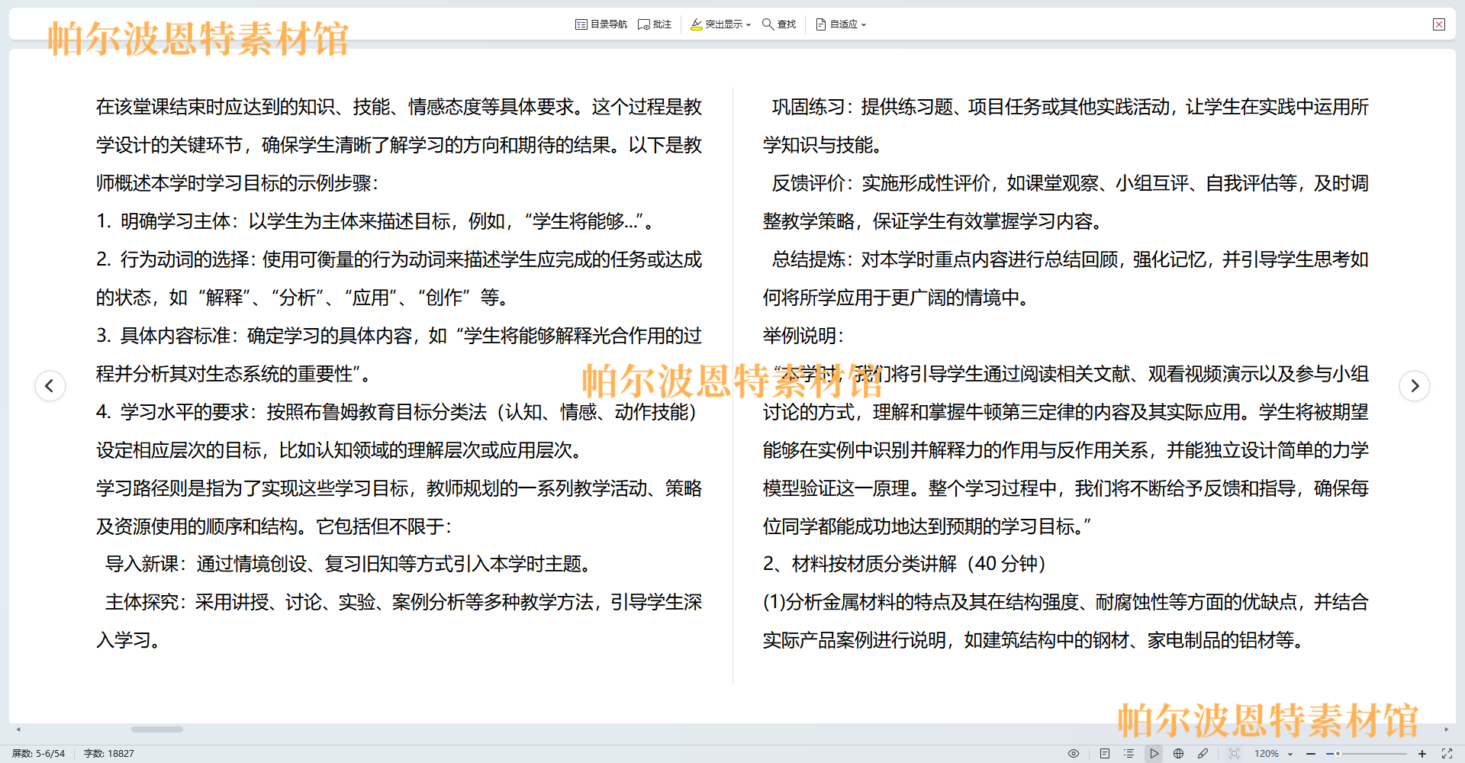Click the 字数: 18827 word count
Image resolution: width=1465 pixels, height=763 pixels.
tap(109, 753)
